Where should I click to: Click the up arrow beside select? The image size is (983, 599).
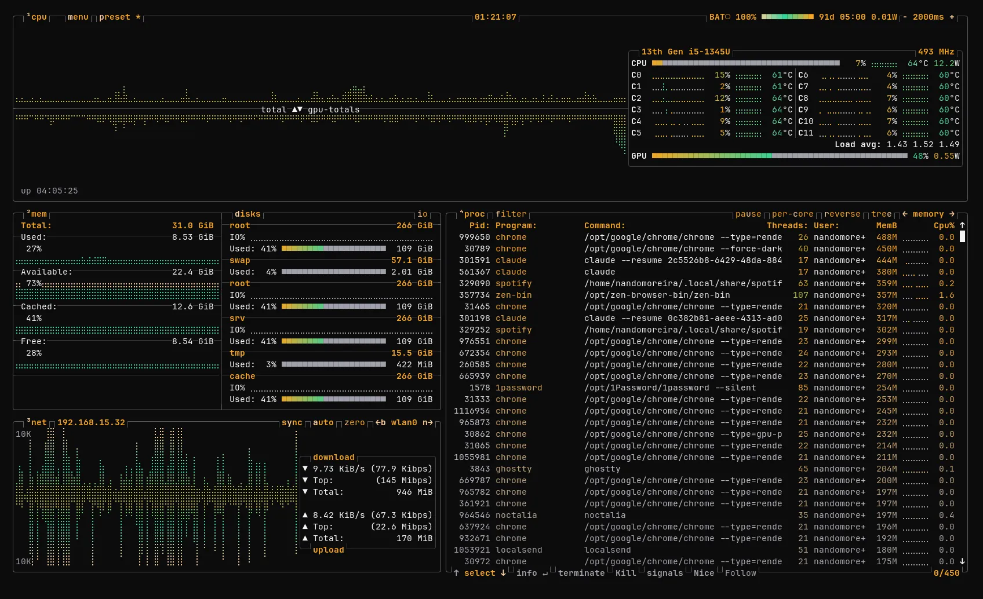coord(456,573)
